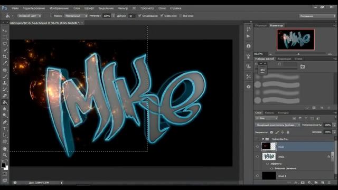The height and width of the screenshot is (190, 338).
Task: Toggle the Эффекты visibility eye
Action: click(x=268, y=164)
